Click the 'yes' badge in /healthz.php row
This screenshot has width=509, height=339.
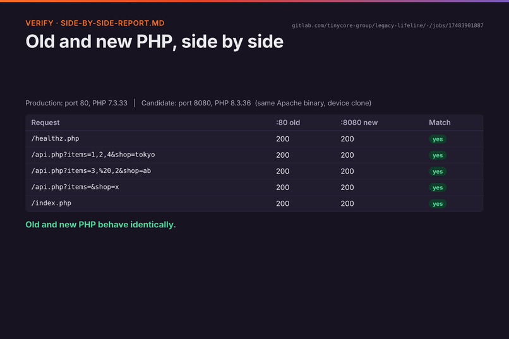pyautogui.click(x=438, y=139)
